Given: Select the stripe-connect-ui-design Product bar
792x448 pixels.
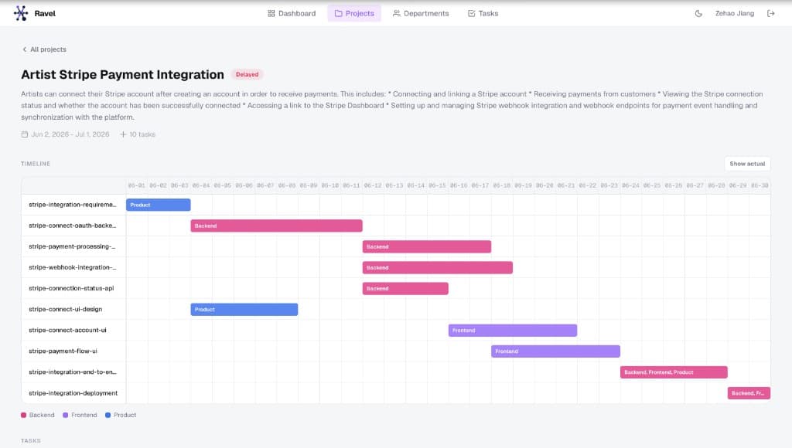Looking at the screenshot, I should coord(244,309).
